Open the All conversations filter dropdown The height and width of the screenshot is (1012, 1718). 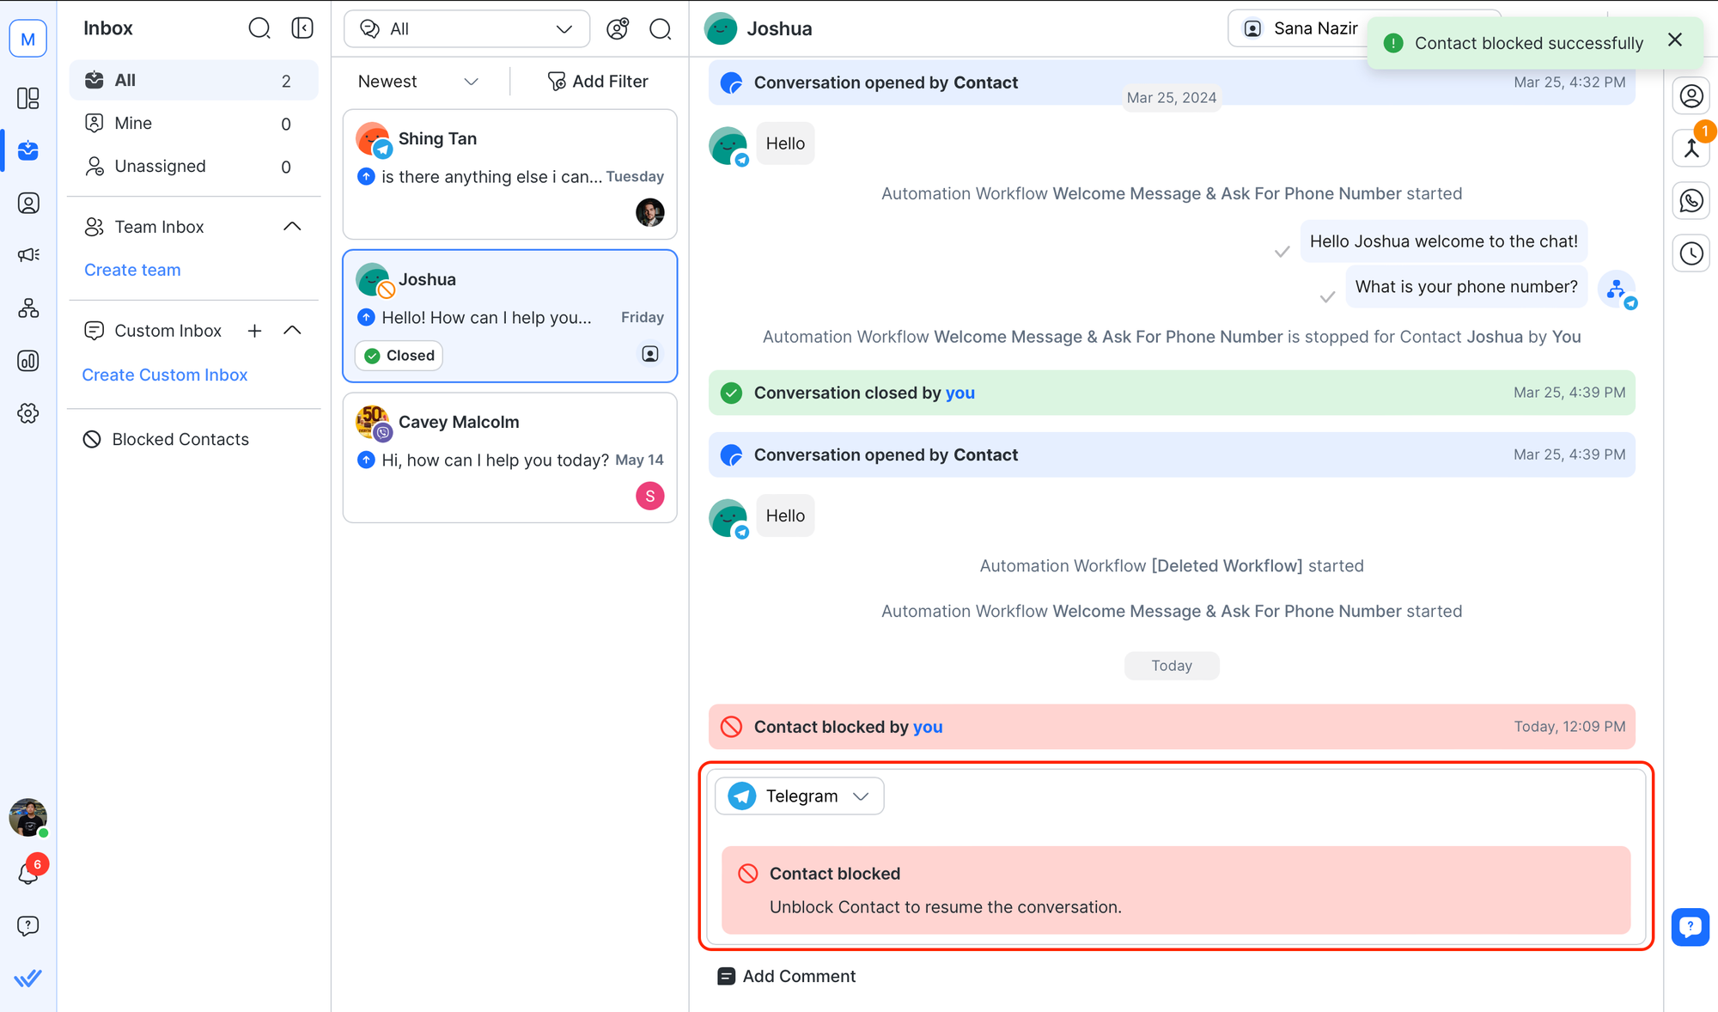[x=466, y=29]
